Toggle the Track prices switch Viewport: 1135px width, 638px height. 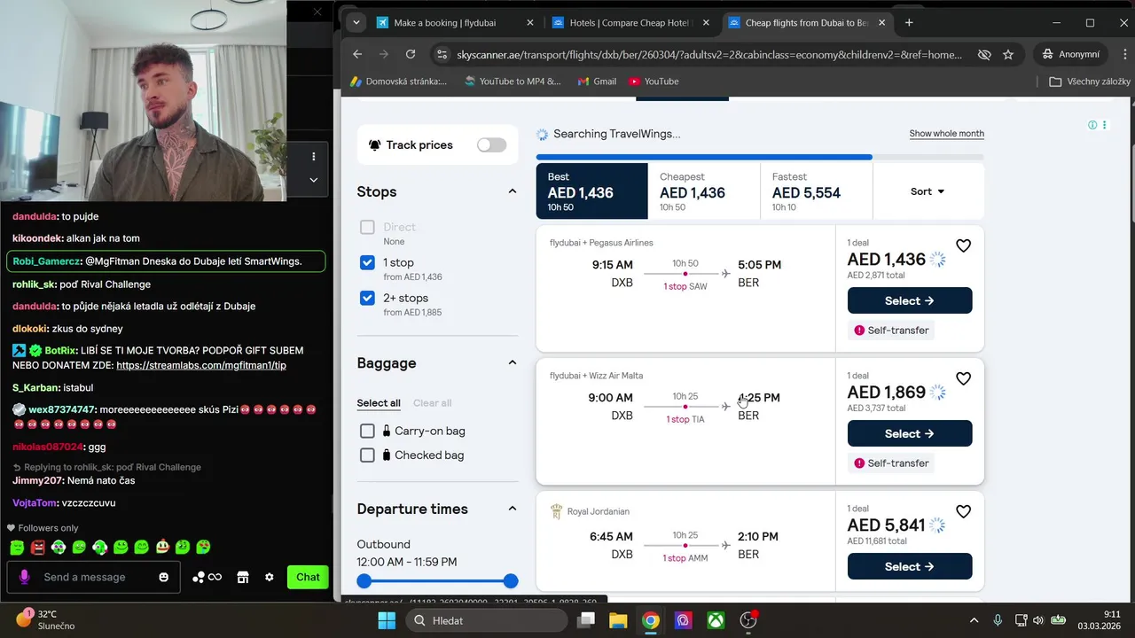coord(492,144)
